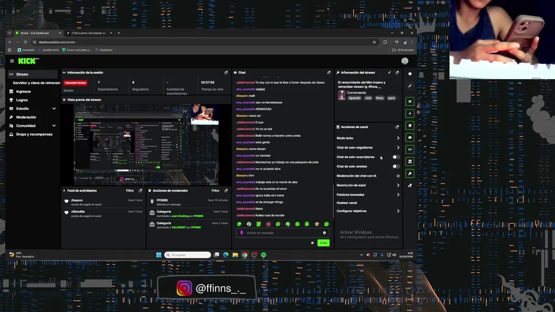Viewport: 555px width, 312px height.
Task: Open Spotify from the taskbar
Action: (264, 255)
